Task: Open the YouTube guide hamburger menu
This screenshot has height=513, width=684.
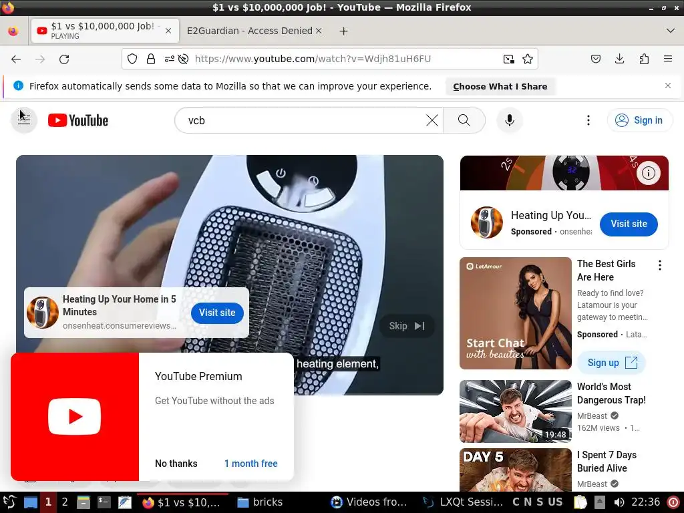Action: point(24,120)
